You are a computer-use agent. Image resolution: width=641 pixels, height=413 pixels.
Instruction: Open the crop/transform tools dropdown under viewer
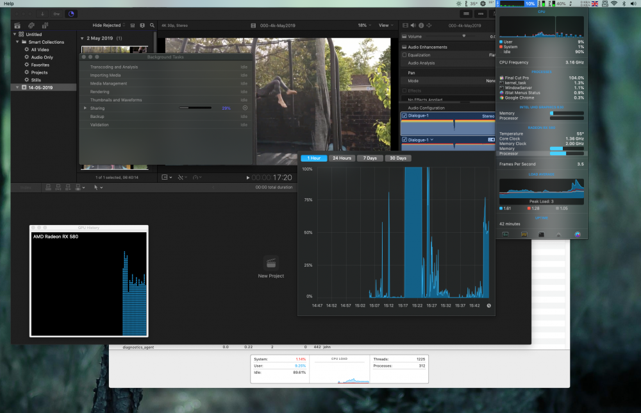(x=167, y=178)
